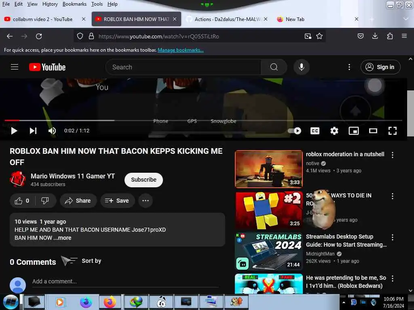List all tabs dropdown arrow

(406, 19)
